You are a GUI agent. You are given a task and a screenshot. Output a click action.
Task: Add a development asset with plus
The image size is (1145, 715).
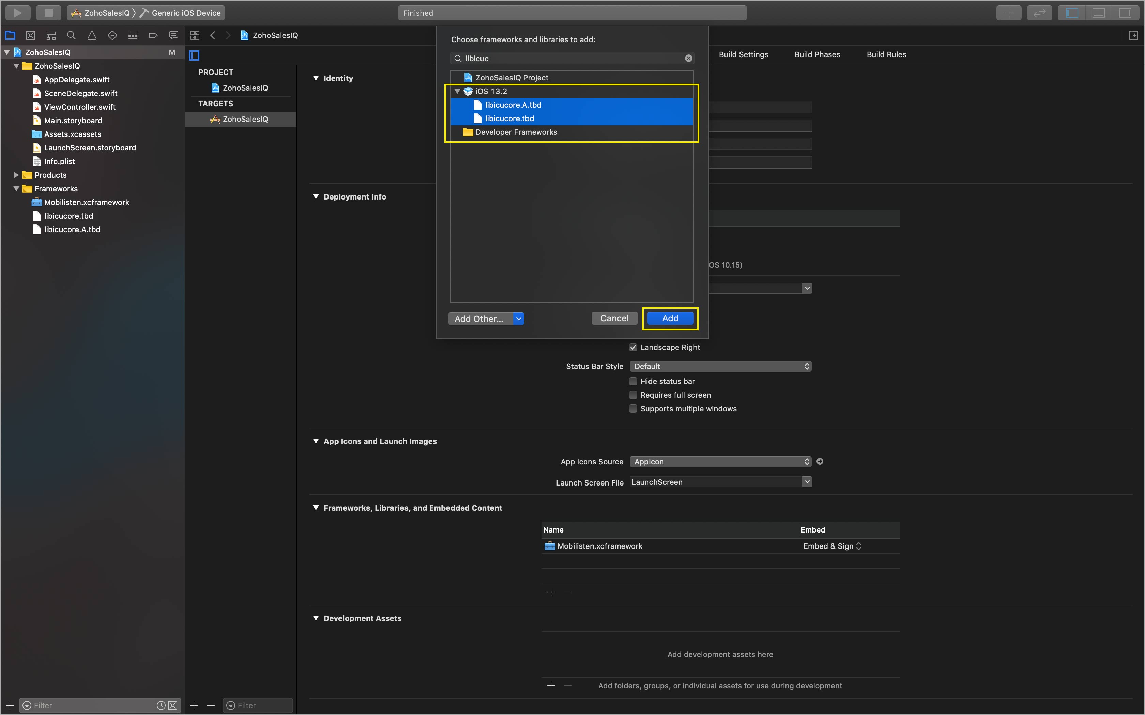[551, 686]
